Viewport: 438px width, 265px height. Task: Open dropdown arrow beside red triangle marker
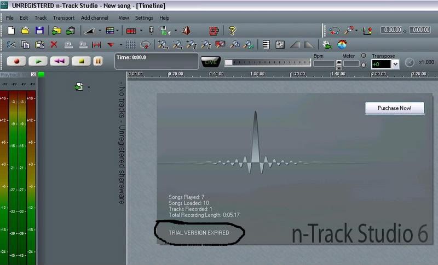coord(120,45)
